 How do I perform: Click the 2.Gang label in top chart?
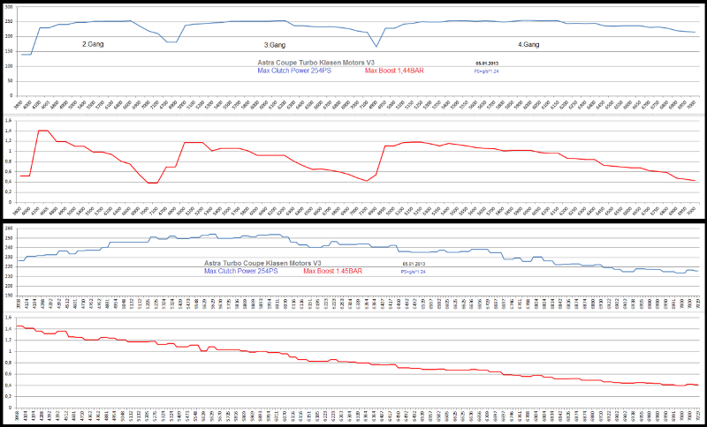[96, 43]
